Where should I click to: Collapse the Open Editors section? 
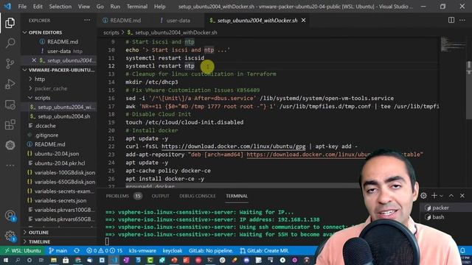click(x=59, y=32)
